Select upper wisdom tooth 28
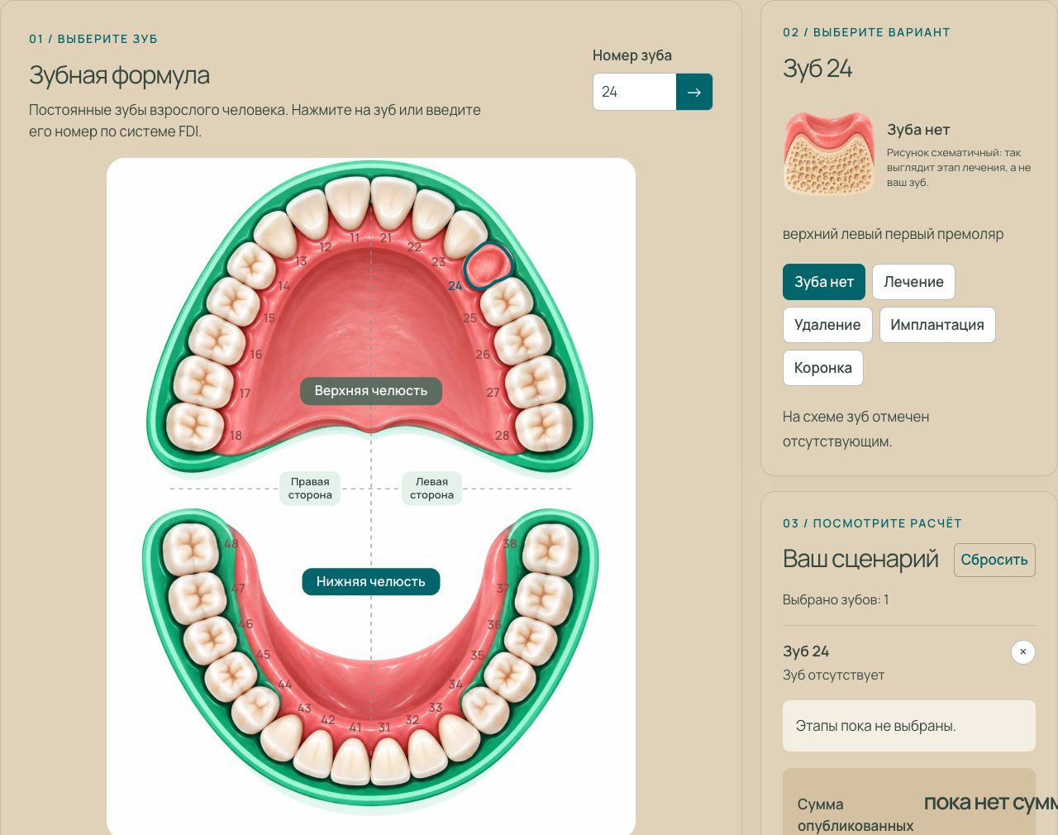The height and width of the screenshot is (835, 1058). (544, 427)
